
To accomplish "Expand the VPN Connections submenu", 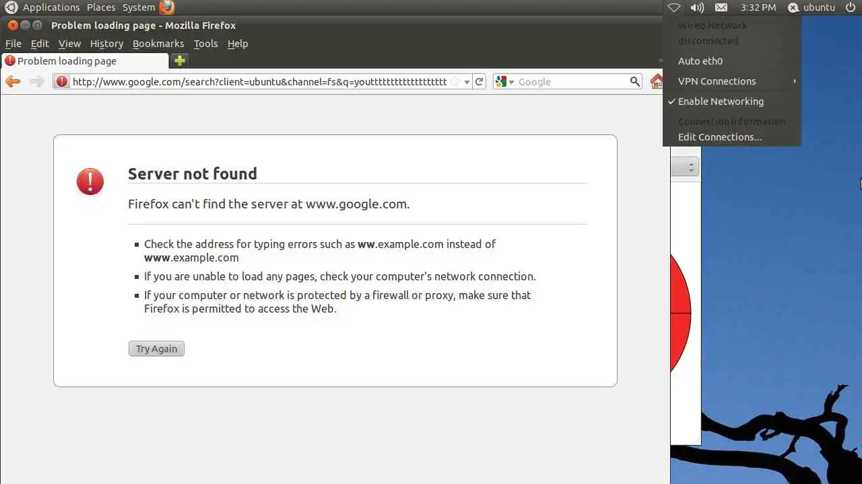I will 732,81.
